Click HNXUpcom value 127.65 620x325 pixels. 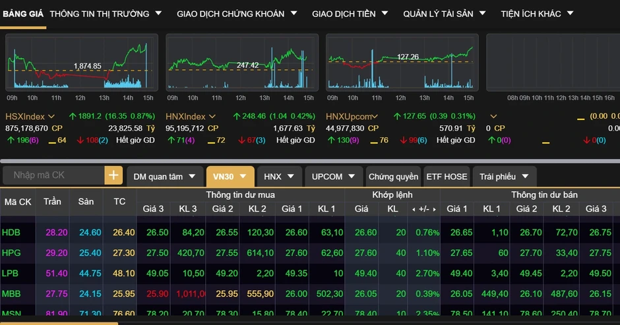[414, 116]
